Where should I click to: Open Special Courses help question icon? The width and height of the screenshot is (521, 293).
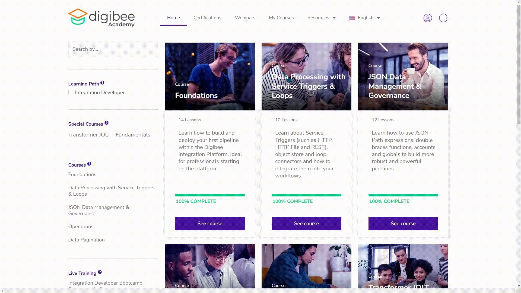[107, 123]
